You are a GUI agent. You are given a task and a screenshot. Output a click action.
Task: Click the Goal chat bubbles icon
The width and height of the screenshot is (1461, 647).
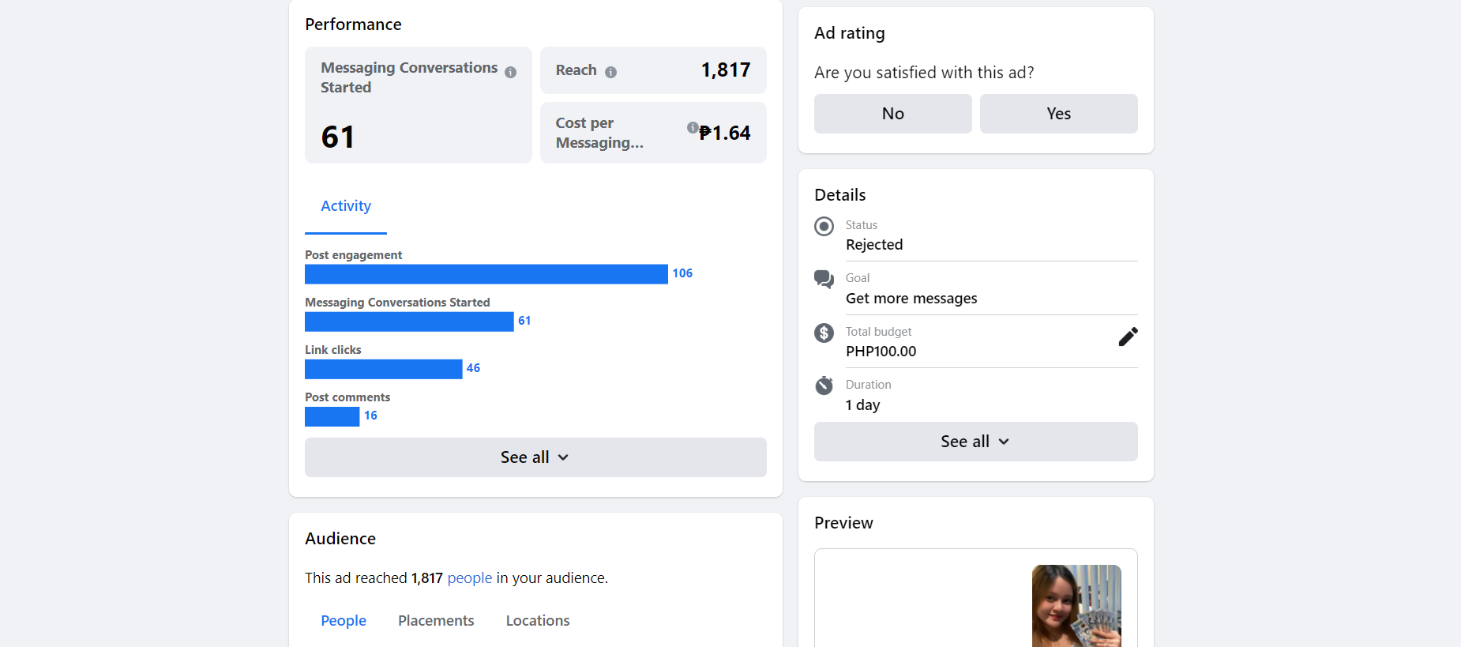pos(824,280)
